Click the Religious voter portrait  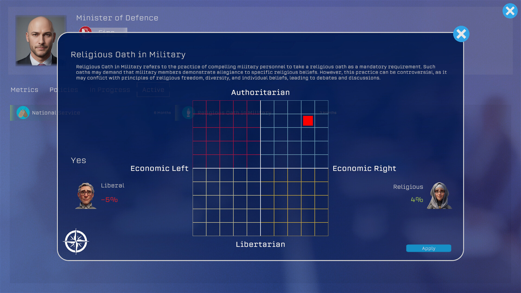(x=439, y=196)
